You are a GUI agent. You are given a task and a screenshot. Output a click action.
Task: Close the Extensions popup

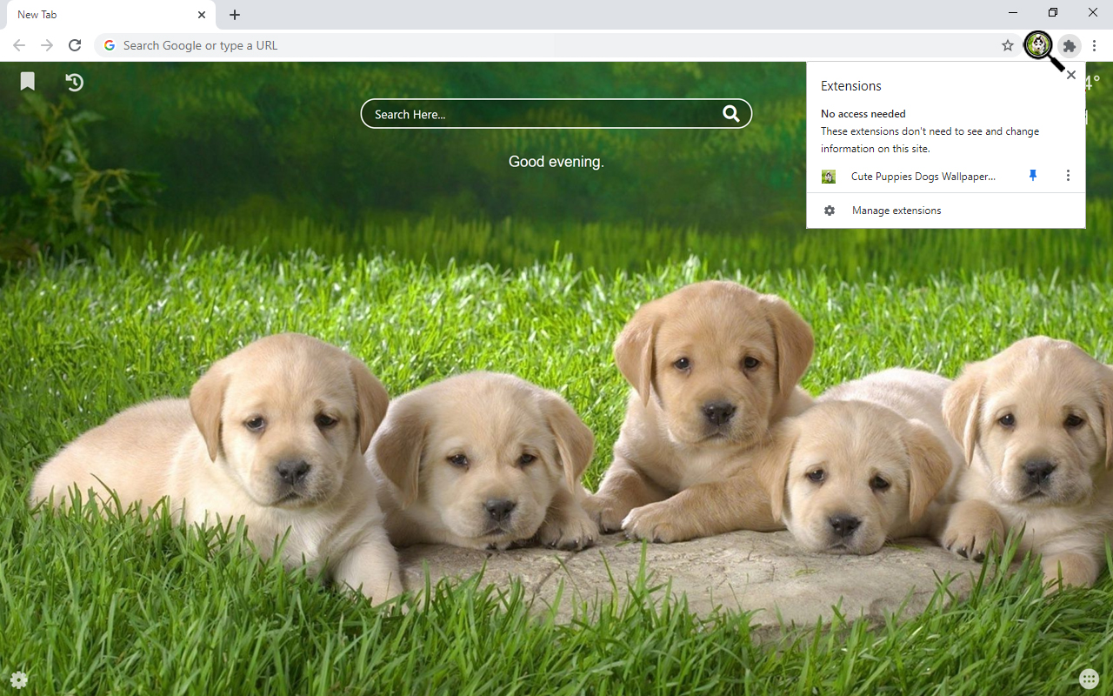point(1071,75)
